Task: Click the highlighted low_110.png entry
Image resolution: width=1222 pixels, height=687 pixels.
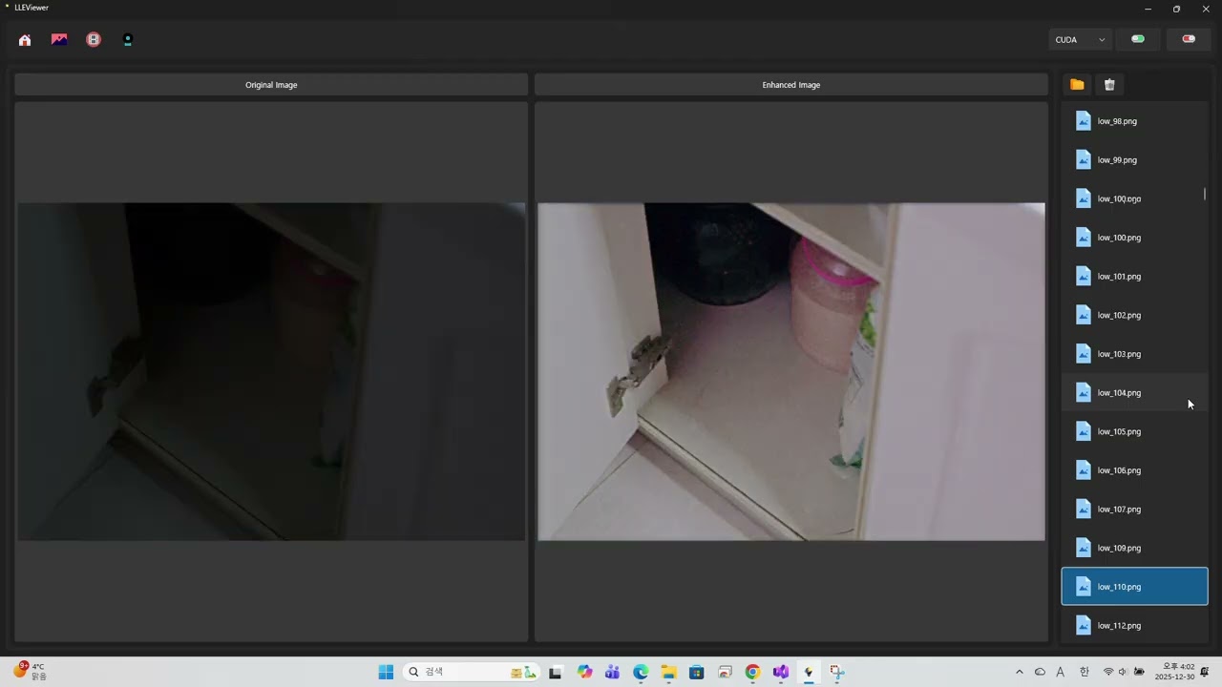Action: (1134, 587)
